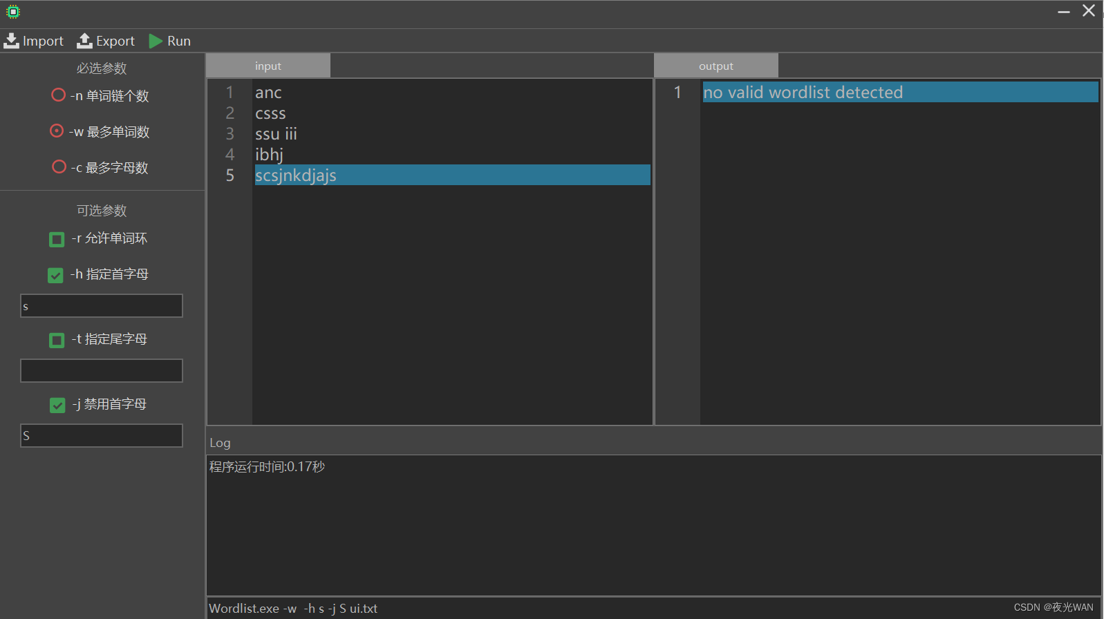Minimize the application window
The image size is (1104, 619).
coord(1064,11)
